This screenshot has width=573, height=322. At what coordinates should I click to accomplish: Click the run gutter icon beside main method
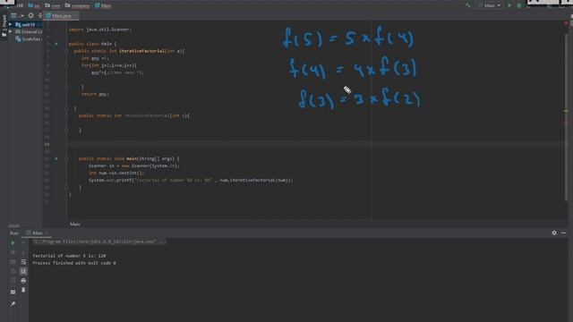pyautogui.click(x=56, y=159)
